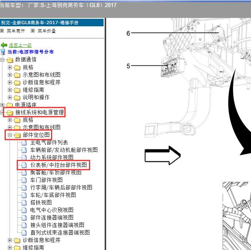Open the 数据通信 folder
Viewport: 251px width, 250px height.
coord(25,60)
